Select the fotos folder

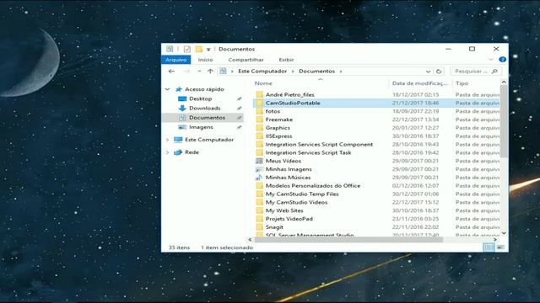pos(273,111)
